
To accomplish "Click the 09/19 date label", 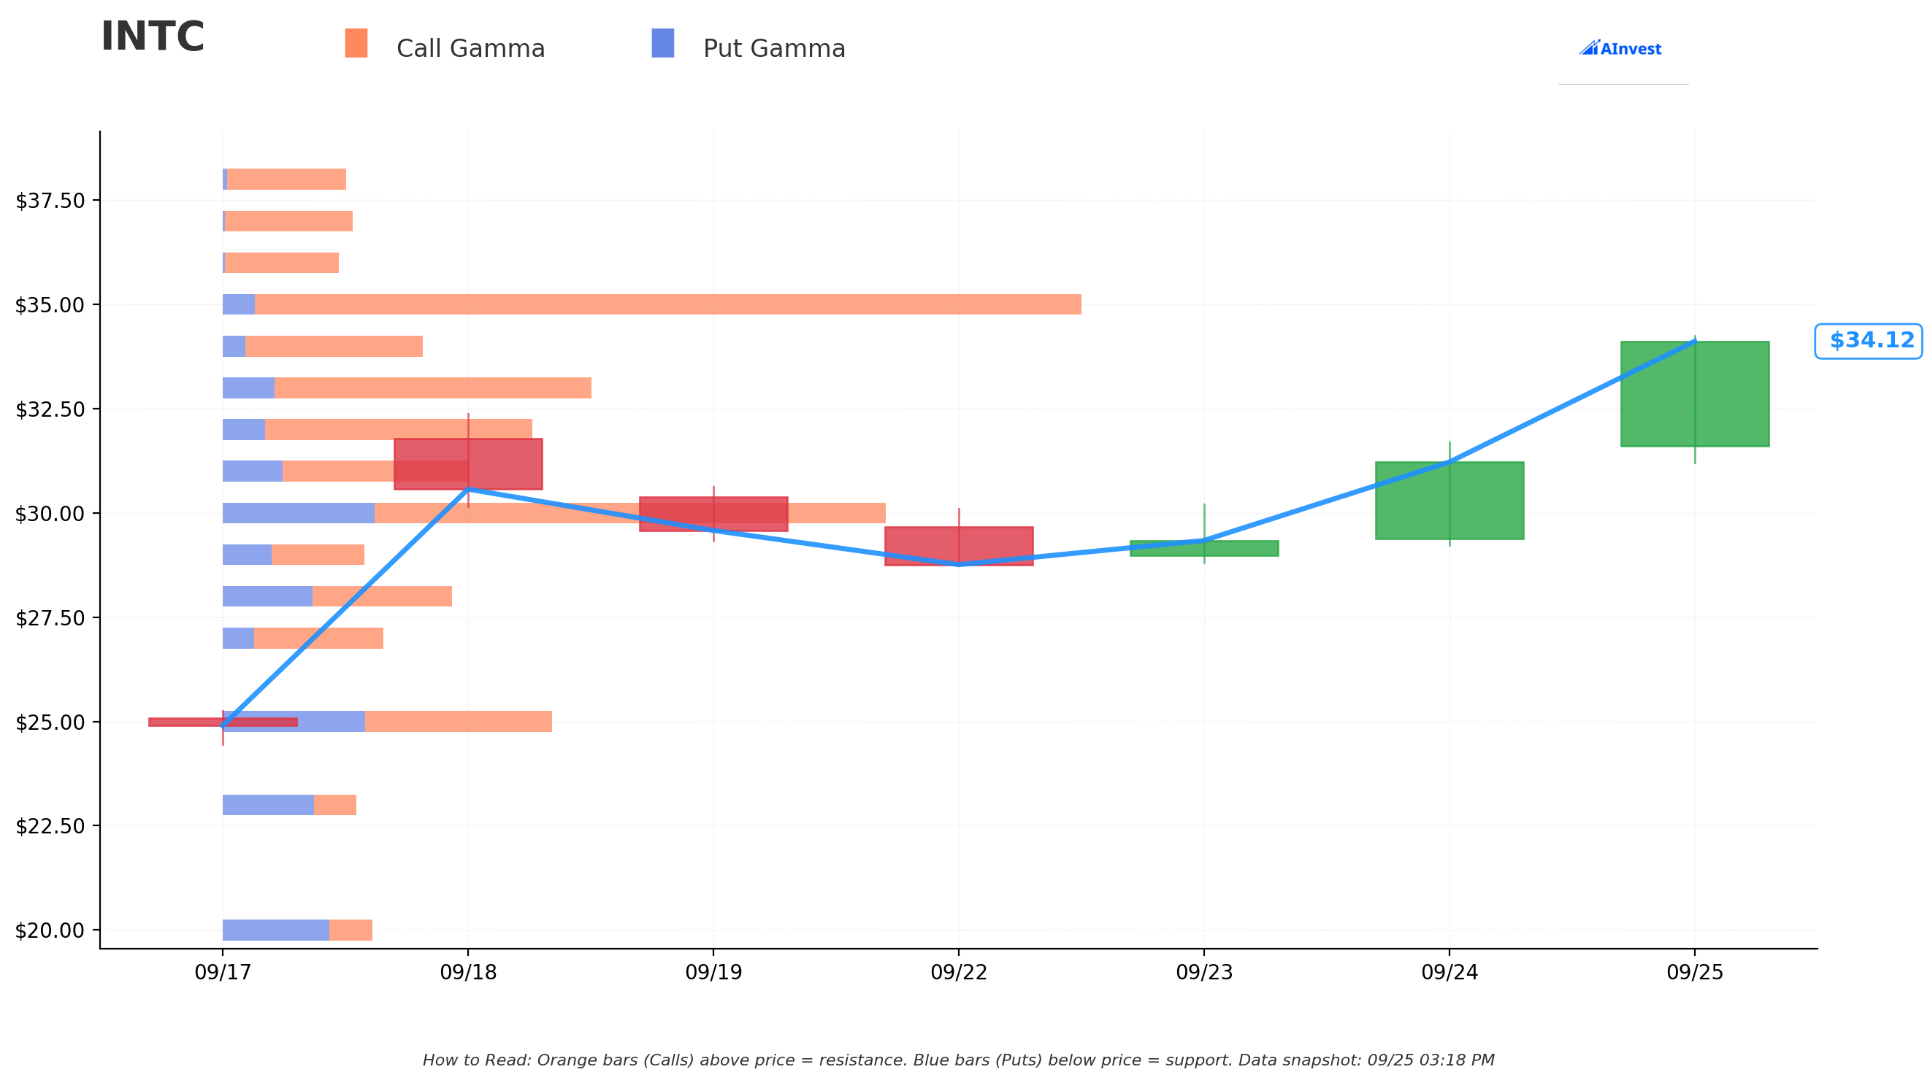I will click(x=713, y=972).
